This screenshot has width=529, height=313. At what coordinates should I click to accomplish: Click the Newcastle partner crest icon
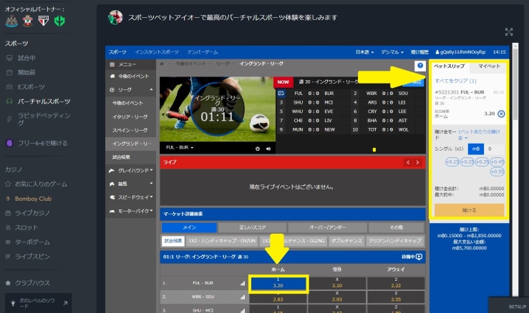pyautogui.click(x=11, y=21)
